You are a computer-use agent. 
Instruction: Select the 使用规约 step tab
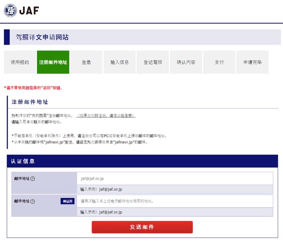[x=20, y=62]
